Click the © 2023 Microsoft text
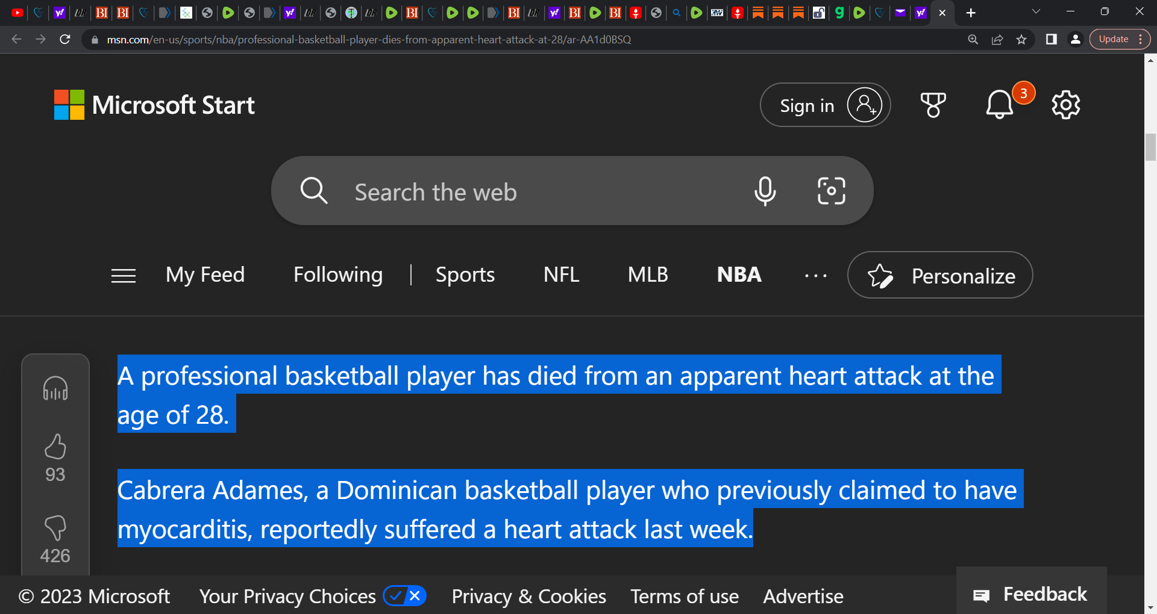Image resolution: width=1157 pixels, height=614 pixels. click(95, 597)
